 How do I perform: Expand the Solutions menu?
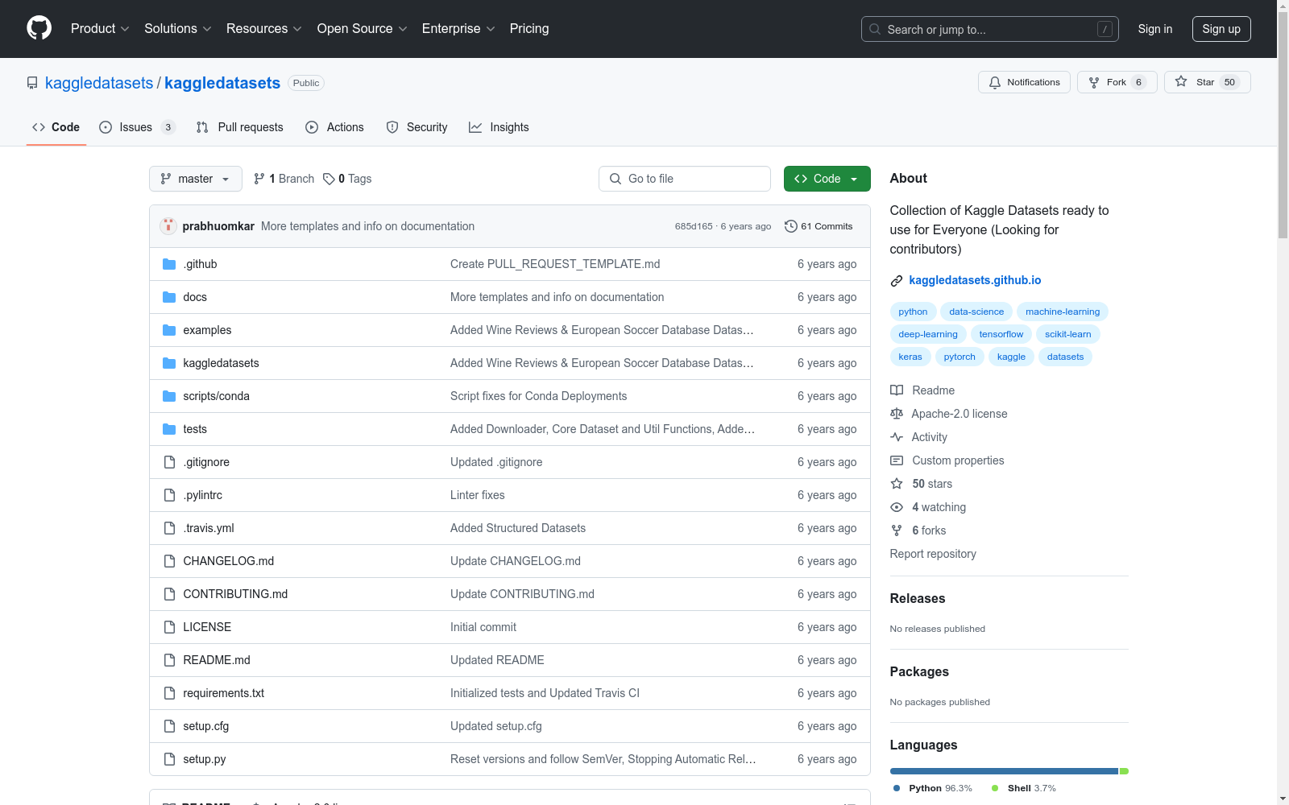pos(178,28)
